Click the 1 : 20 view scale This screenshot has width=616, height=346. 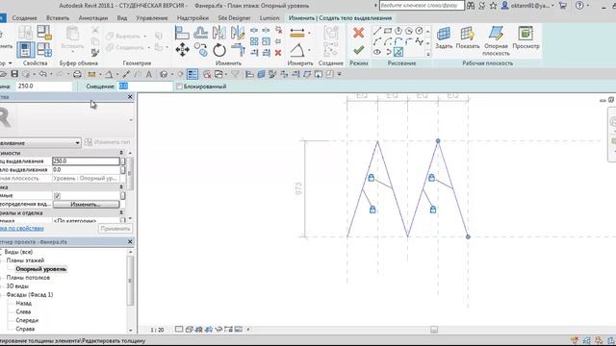157,330
